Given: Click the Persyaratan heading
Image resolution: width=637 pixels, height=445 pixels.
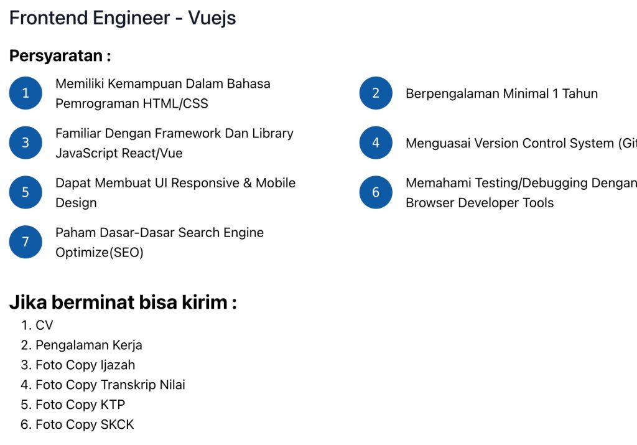Looking at the screenshot, I should [x=60, y=56].
